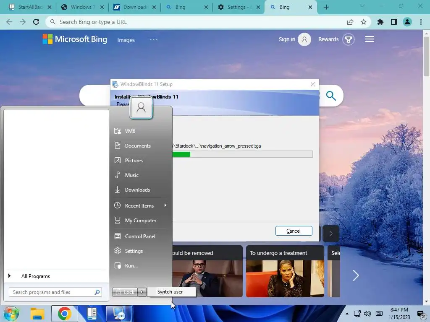Open the browser side panel icon

click(x=394, y=22)
